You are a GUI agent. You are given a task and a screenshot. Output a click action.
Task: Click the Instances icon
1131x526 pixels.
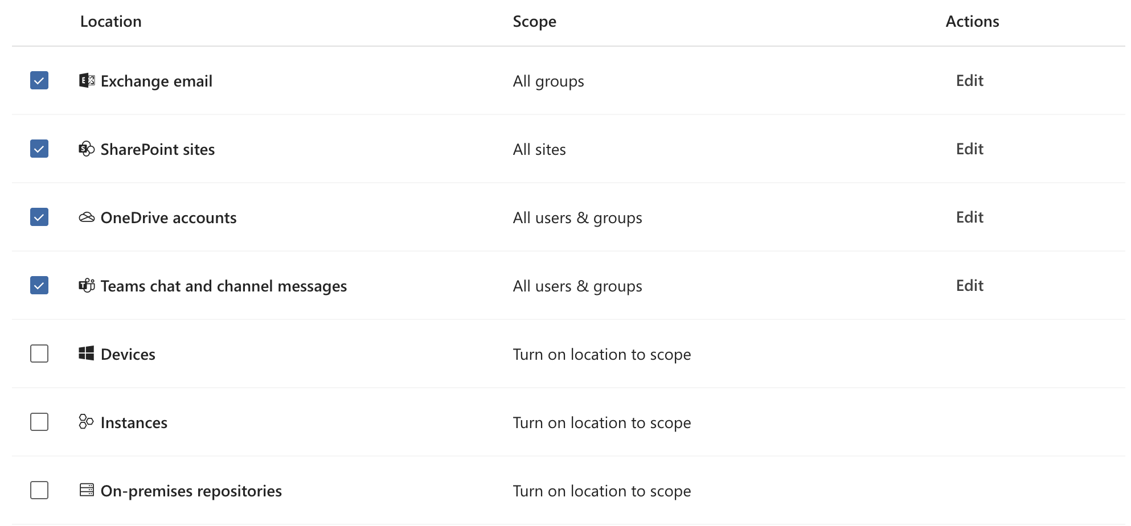point(87,422)
